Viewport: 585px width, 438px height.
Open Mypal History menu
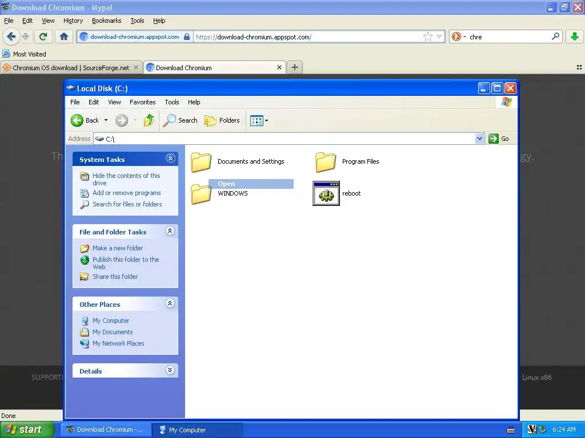73,21
